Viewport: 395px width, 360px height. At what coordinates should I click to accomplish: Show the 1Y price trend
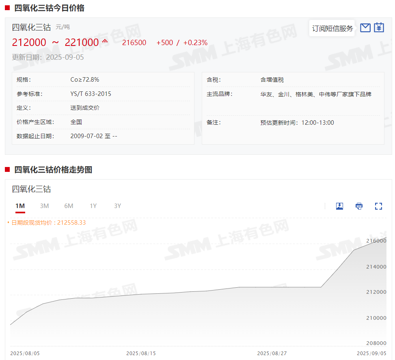click(x=93, y=206)
